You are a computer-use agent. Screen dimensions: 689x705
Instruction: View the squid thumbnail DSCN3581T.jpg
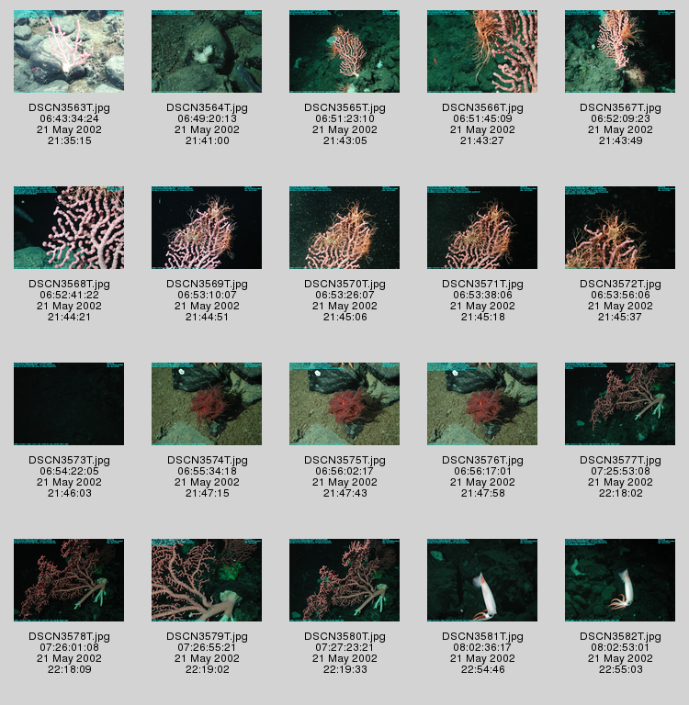click(482, 580)
